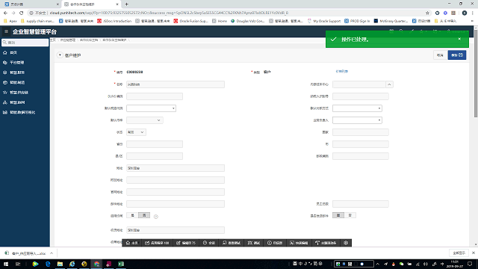Click the page vertical scrollbar
Viewport: 478px width, 269px height.
click(x=476, y=73)
